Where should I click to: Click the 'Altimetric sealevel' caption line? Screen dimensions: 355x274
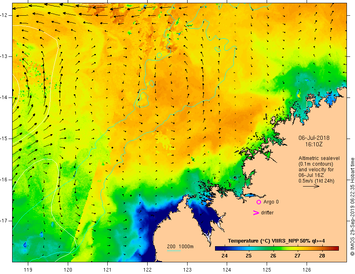tap(319, 158)
